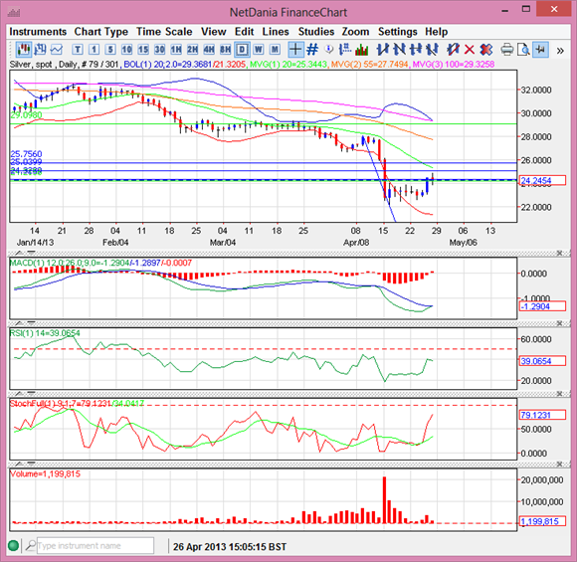Open the Chart Type menu
577x562 pixels.
pyautogui.click(x=101, y=32)
